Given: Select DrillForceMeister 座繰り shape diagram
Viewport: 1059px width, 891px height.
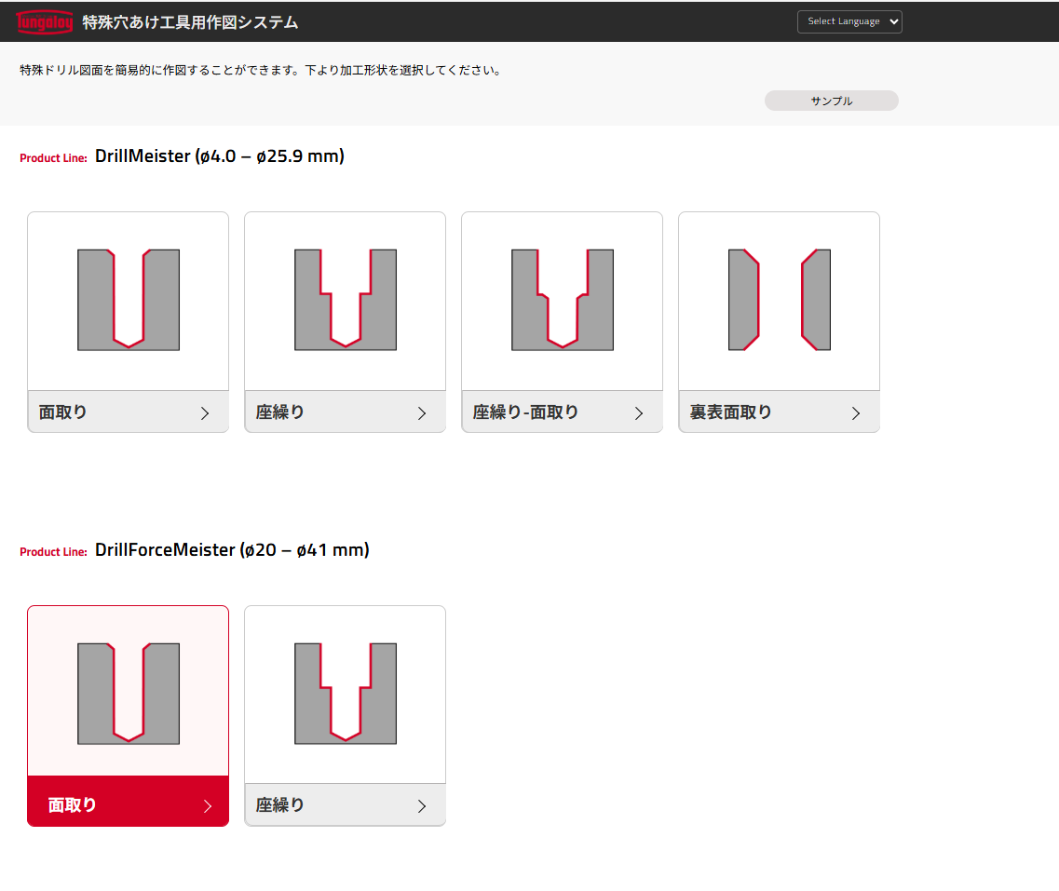Looking at the screenshot, I should [x=346, y=693].
